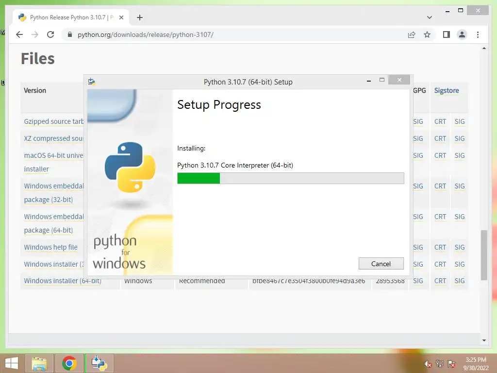Minimize the Python Setup dialog
Image resolution: width=497 pixels, height=373 pixels.
click(369, 81)
